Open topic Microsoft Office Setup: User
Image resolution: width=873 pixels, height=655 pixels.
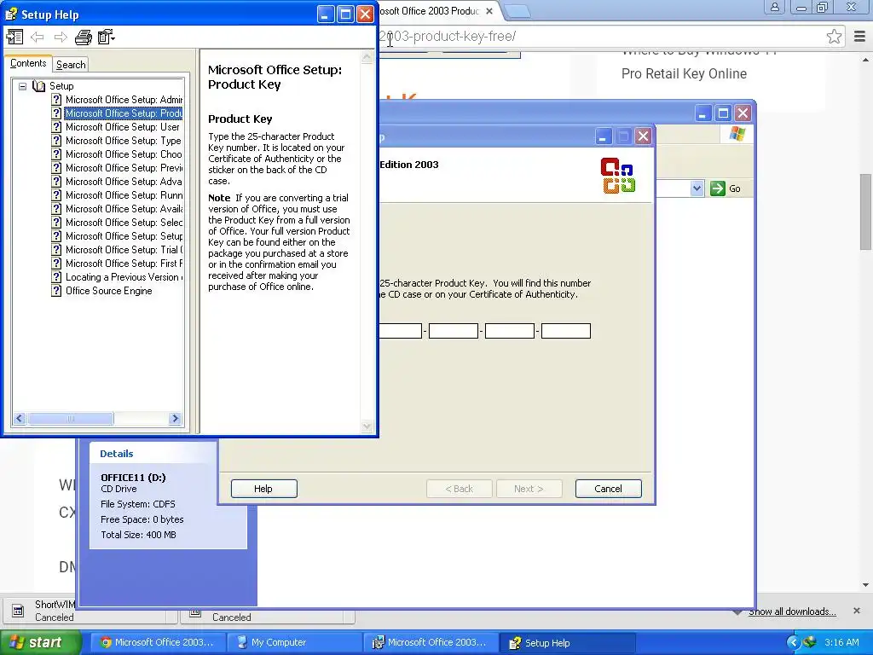click(123, 127)
